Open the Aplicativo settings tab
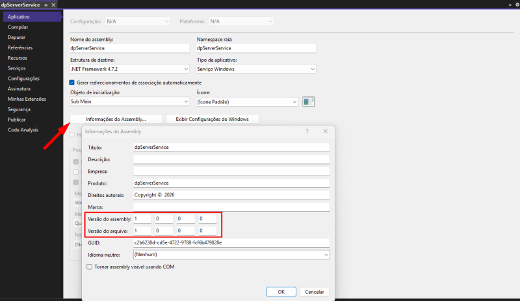 pos(32,17)
